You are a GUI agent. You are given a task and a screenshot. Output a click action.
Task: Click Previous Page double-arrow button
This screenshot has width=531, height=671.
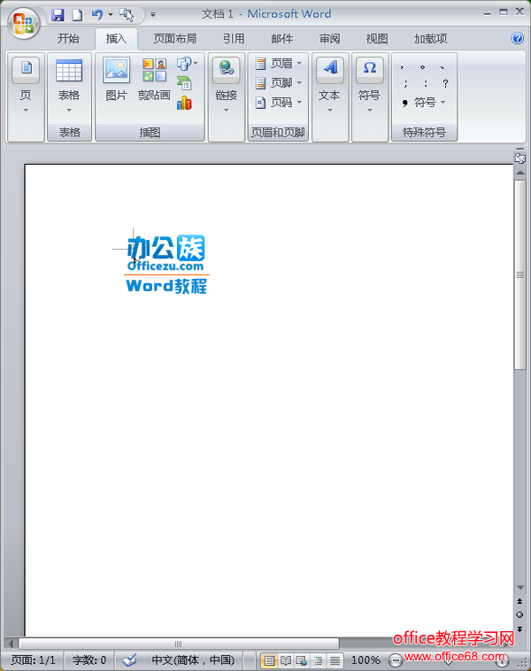(x=519, y=601)
